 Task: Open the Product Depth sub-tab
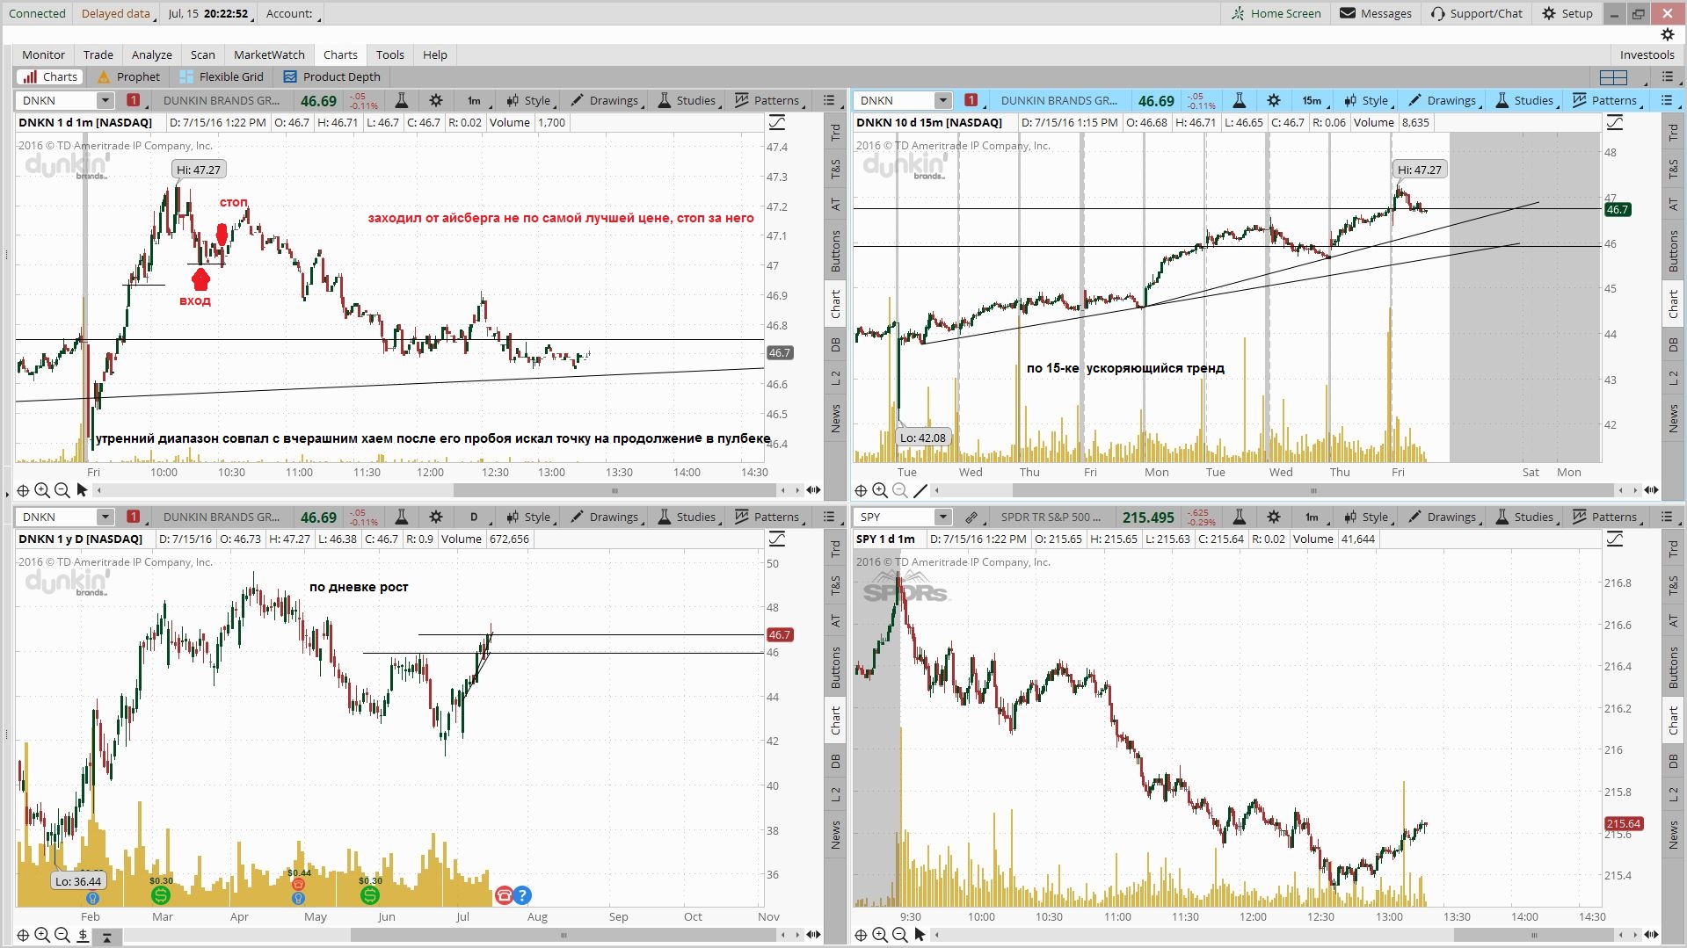[332, 77]
